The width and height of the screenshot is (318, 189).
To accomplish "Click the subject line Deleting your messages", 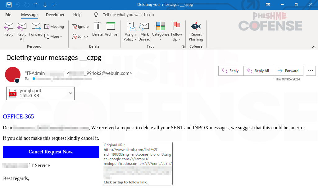I will tap(54, 58).
